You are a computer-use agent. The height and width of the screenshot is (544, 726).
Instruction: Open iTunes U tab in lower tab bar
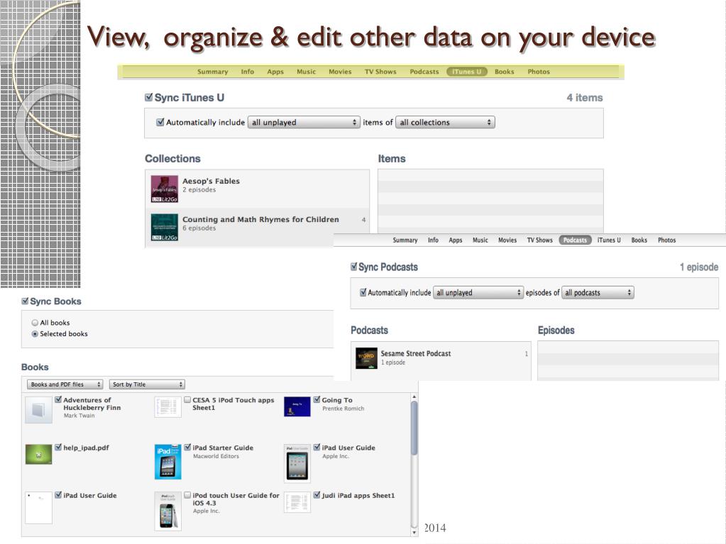tap(609, 240)
